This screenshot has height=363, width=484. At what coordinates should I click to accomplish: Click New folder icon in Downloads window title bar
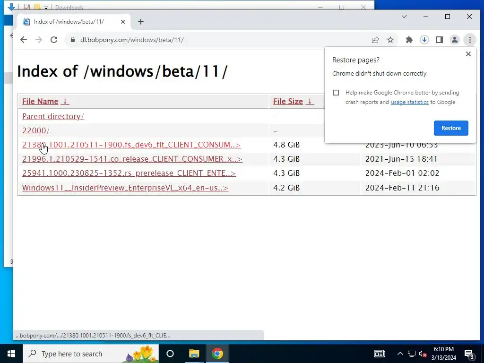point(37,7)
